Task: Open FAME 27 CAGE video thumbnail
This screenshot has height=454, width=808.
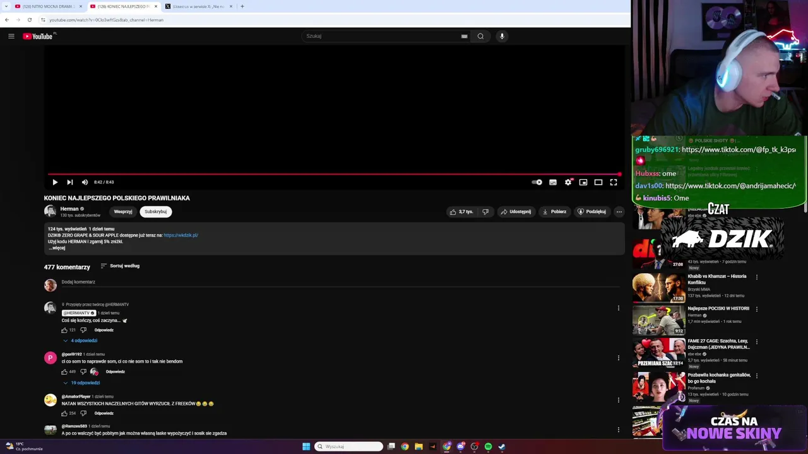Action: tap(659, 352)
